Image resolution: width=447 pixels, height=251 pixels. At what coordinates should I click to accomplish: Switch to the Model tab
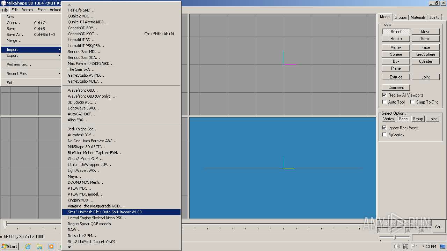[x=385, y=17]
